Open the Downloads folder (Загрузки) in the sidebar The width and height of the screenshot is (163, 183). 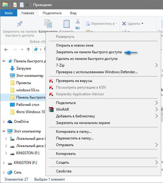(x=24, y=68)
